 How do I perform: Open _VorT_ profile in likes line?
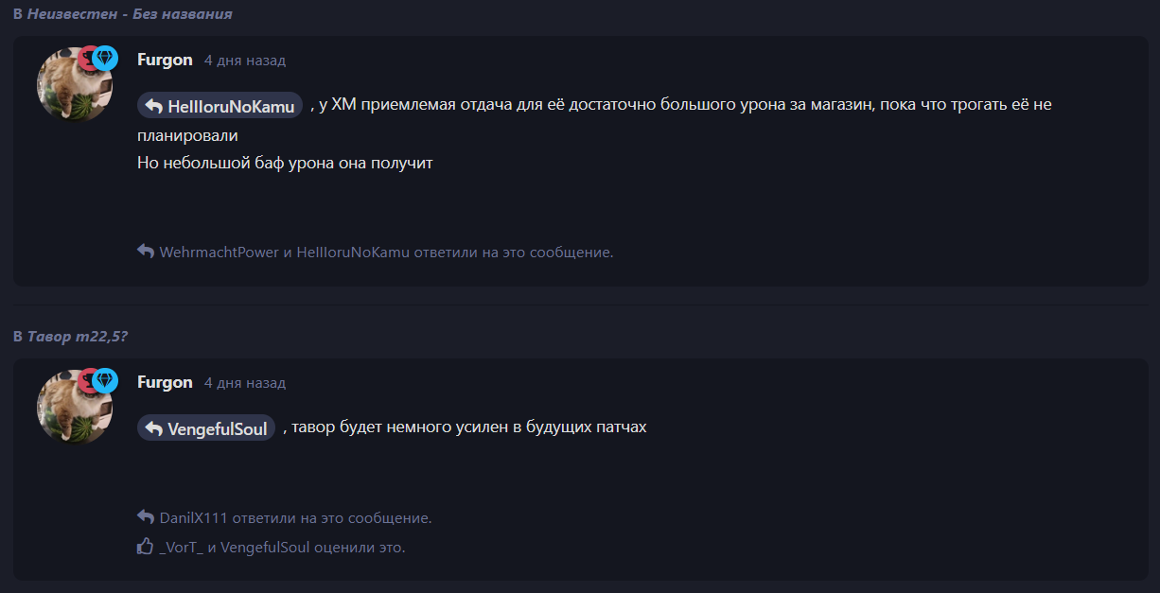click(x=182, y=547)
